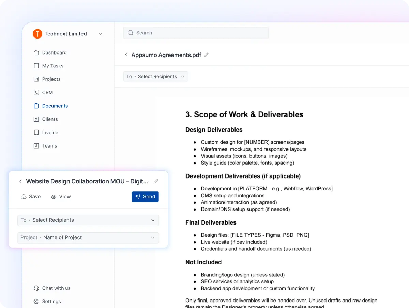This screenshot has width=409, height=308.
Task: Go to My Tasks
Action: [53, 66]
